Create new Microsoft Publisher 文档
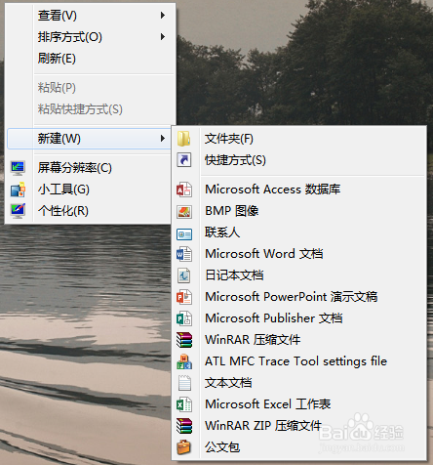This screenshot has width=433, height=465. [299, 318]
